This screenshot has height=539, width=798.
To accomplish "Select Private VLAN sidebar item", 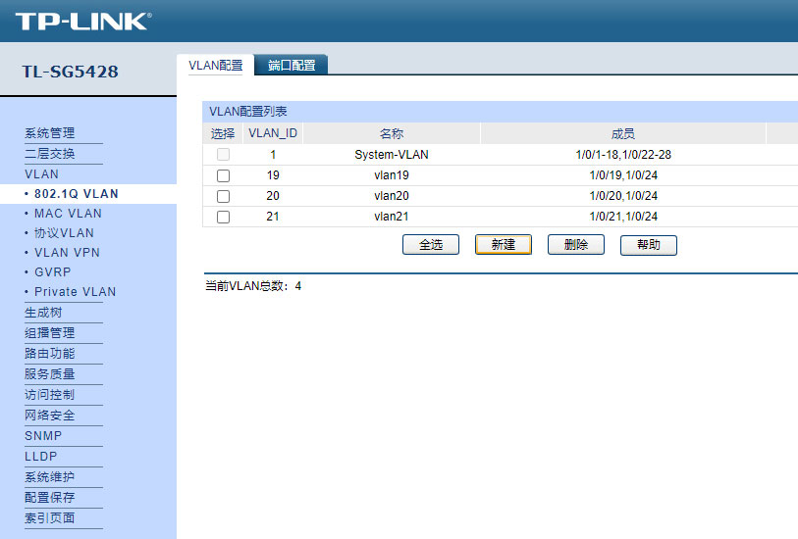I will (75, 292).
